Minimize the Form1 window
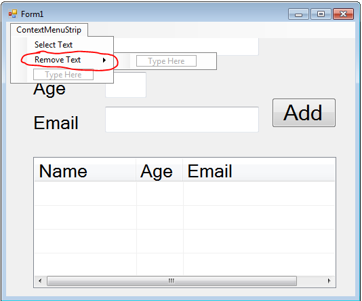Viewport: 362px width, 301px height. pos(298,14)
